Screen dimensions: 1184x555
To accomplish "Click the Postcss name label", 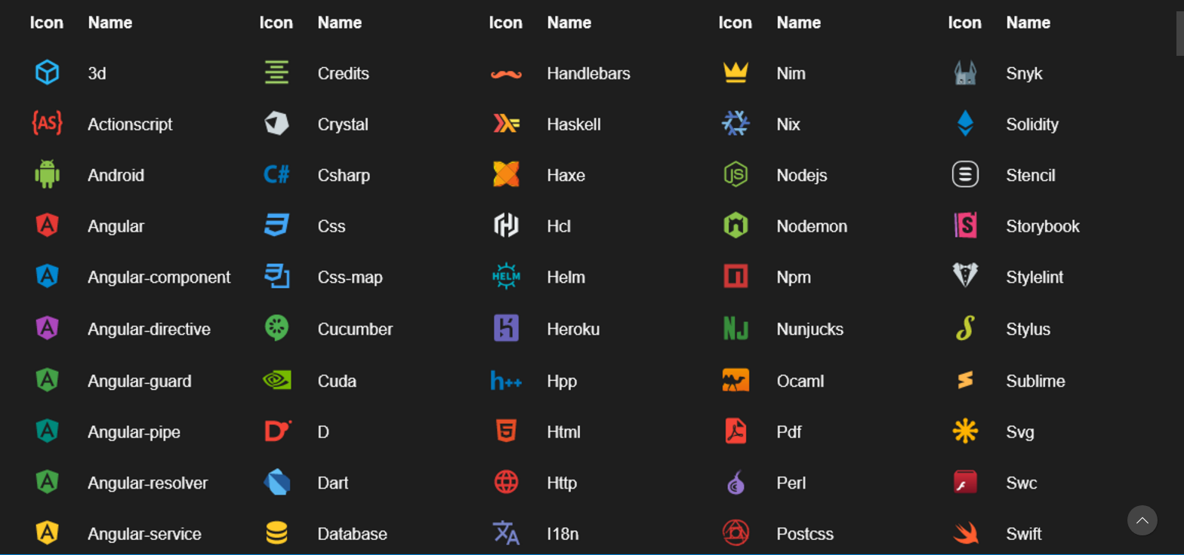I will tap(805, 534).
